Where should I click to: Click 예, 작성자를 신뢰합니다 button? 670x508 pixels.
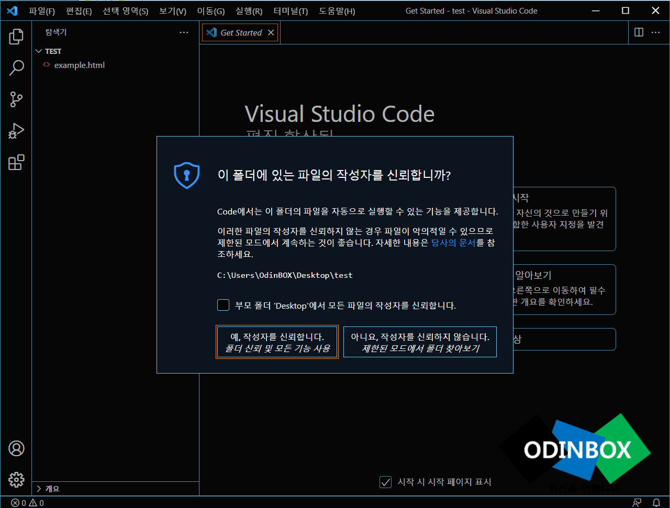click(x=277, y=342)
